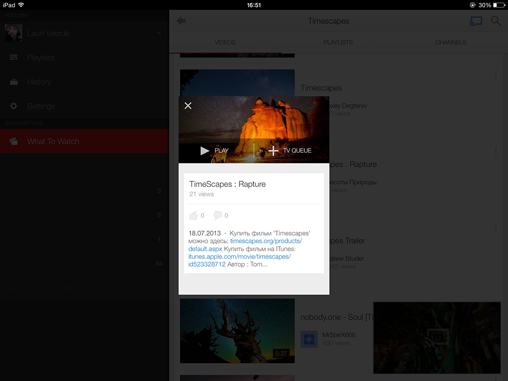
Task: Tap the Playlists list icon
Action: point(14,58)
